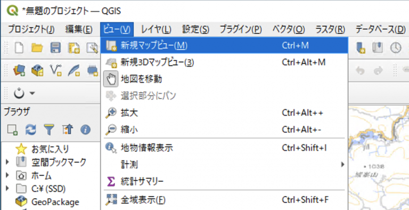Viewport: 409px width, 210px height.
Task: Click the New Print Layout icon
Action: (74, 48)
